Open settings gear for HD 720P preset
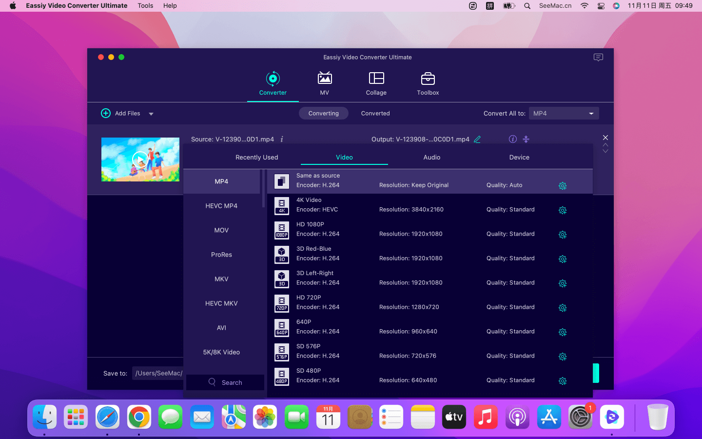The width and height of the screenshot is (702, 439). [562, 308]
